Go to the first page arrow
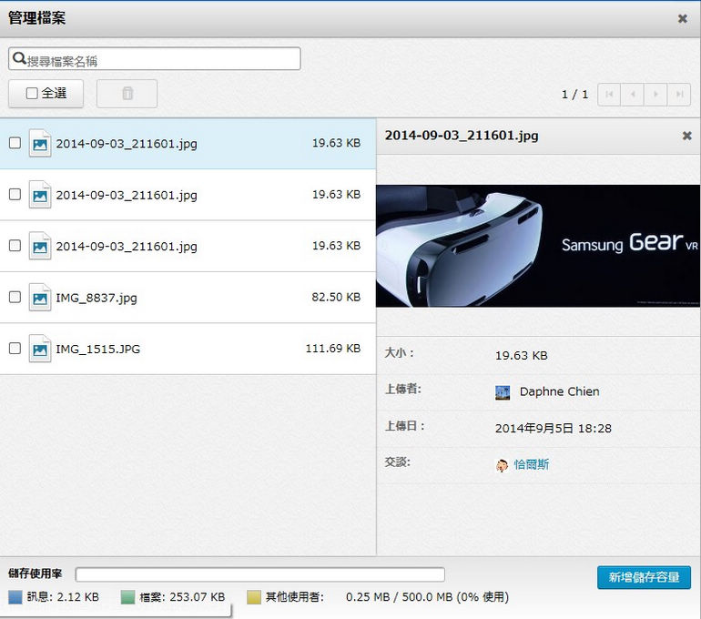The width and height of the screenshot is (701, 619). (608, 95)
